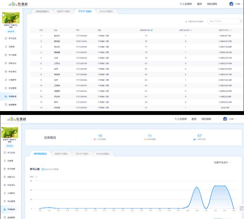
Task: Open the QR code icon beside the chart
Action: click(241, 208)
